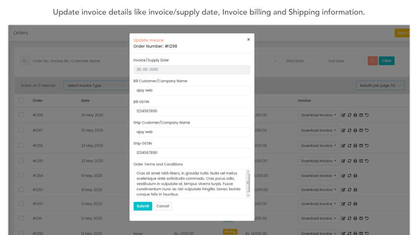Close the Update Invoice dialog with X
This screenshot has height=235, width=418.
coord(248,39)
